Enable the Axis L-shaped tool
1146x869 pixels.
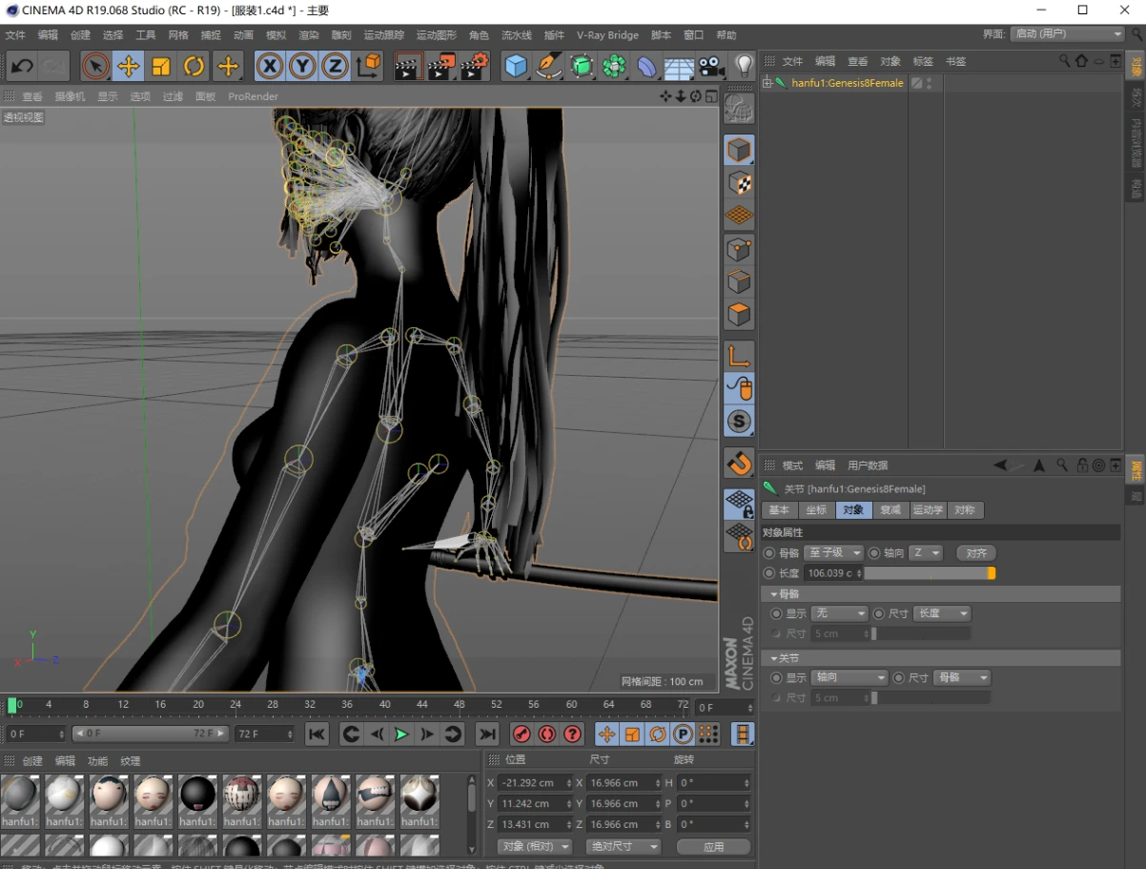click(740, 356)
